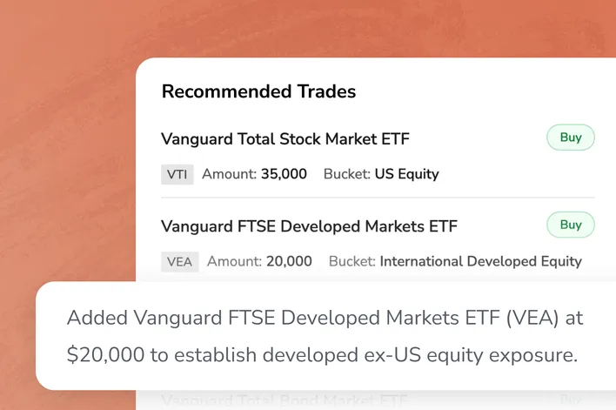Click the Bucket label in the VTI row
The height and width of the screenshot is (410, 616).
tap(346, 174)
